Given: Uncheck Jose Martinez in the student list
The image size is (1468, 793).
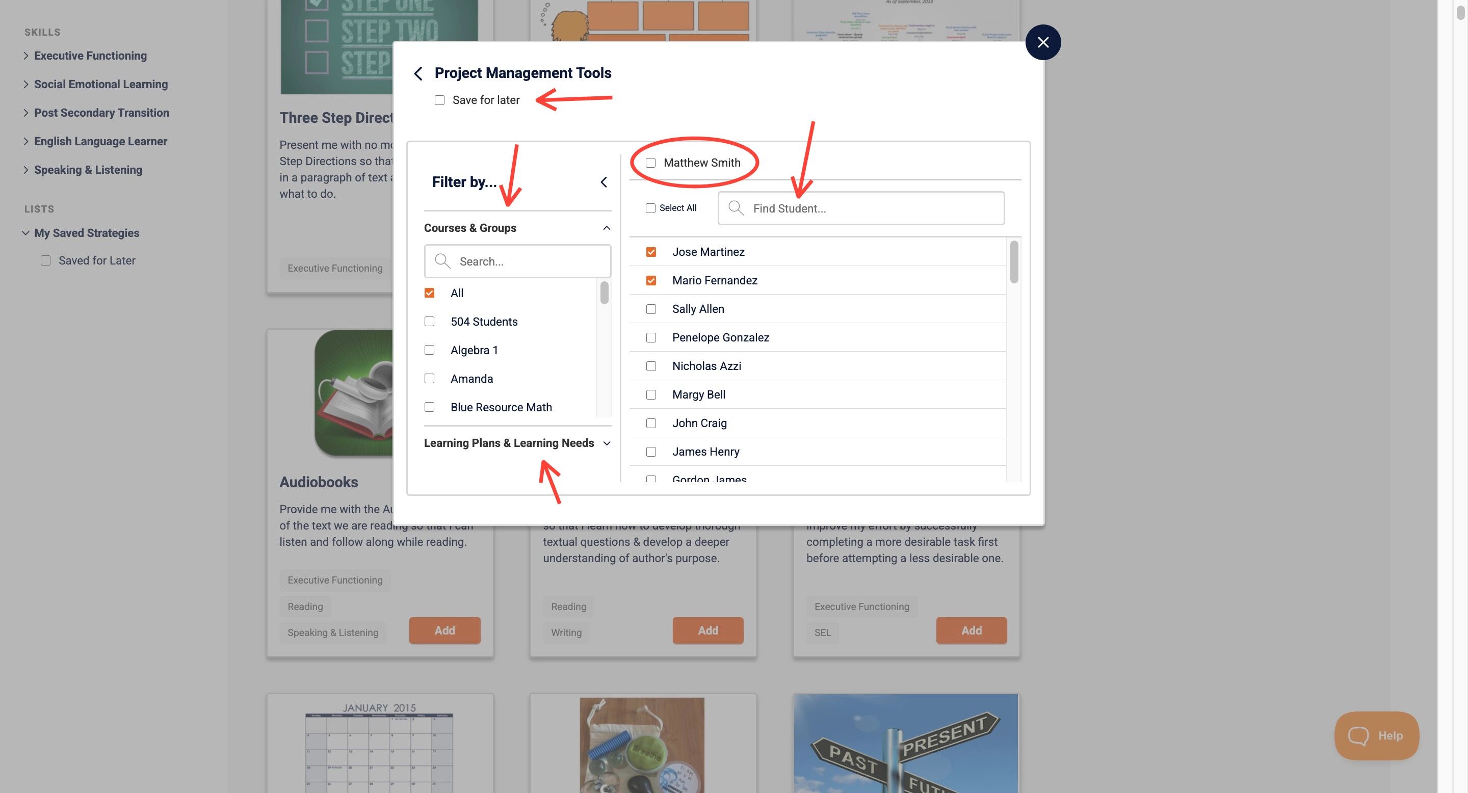Looking at the screenshot, I should coord(651,252).
